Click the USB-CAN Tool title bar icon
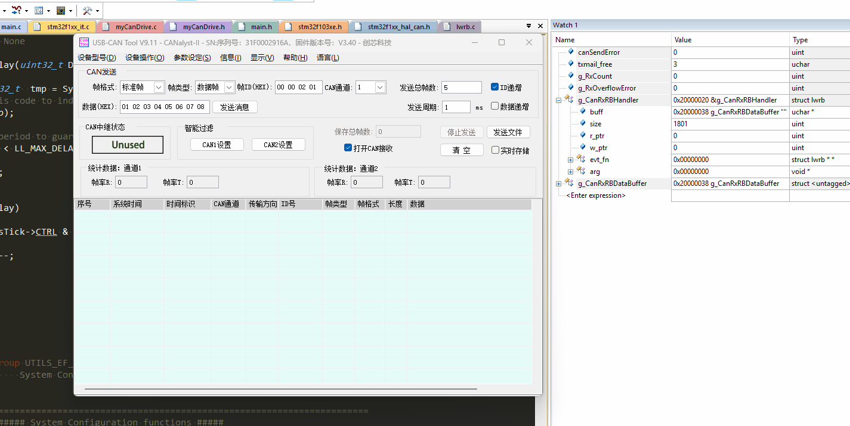 [x=84, y=42]
